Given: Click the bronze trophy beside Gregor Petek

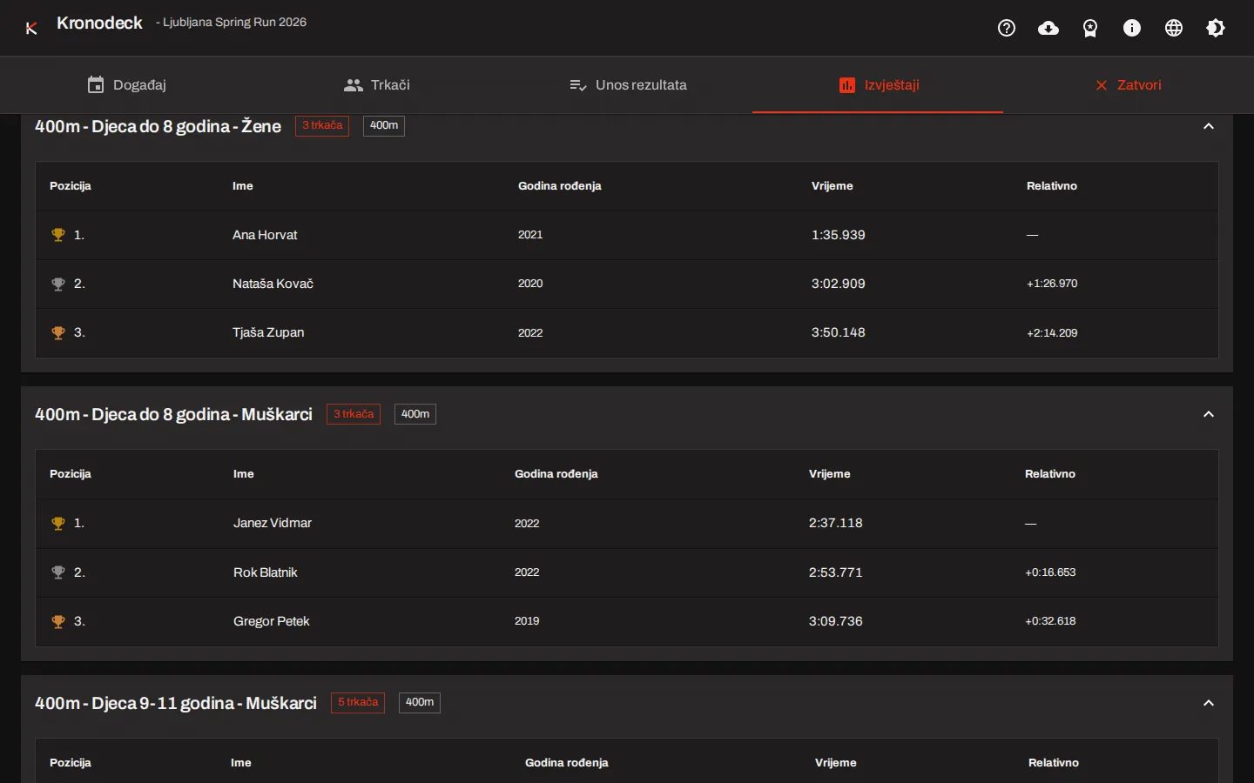Looking at the screenshot, I should coord(58,621).
